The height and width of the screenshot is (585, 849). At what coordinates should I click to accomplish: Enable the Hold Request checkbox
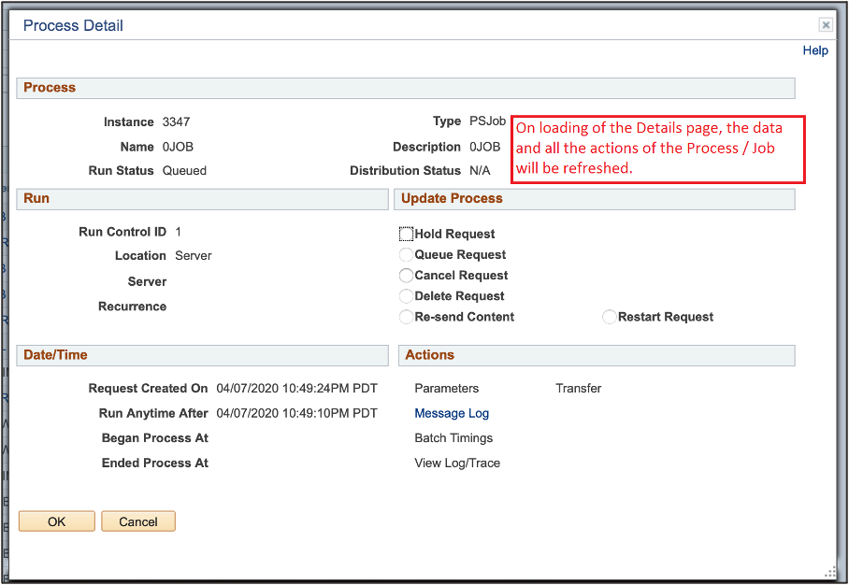click(407, 233)
